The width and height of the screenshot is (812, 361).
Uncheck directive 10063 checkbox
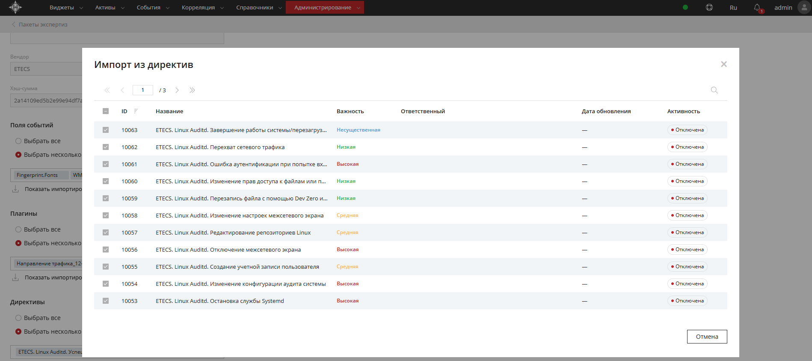click(x=106, y=130)
